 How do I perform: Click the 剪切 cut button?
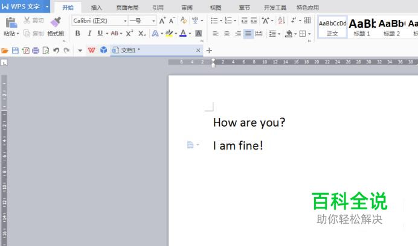click(x=33, y=20)
